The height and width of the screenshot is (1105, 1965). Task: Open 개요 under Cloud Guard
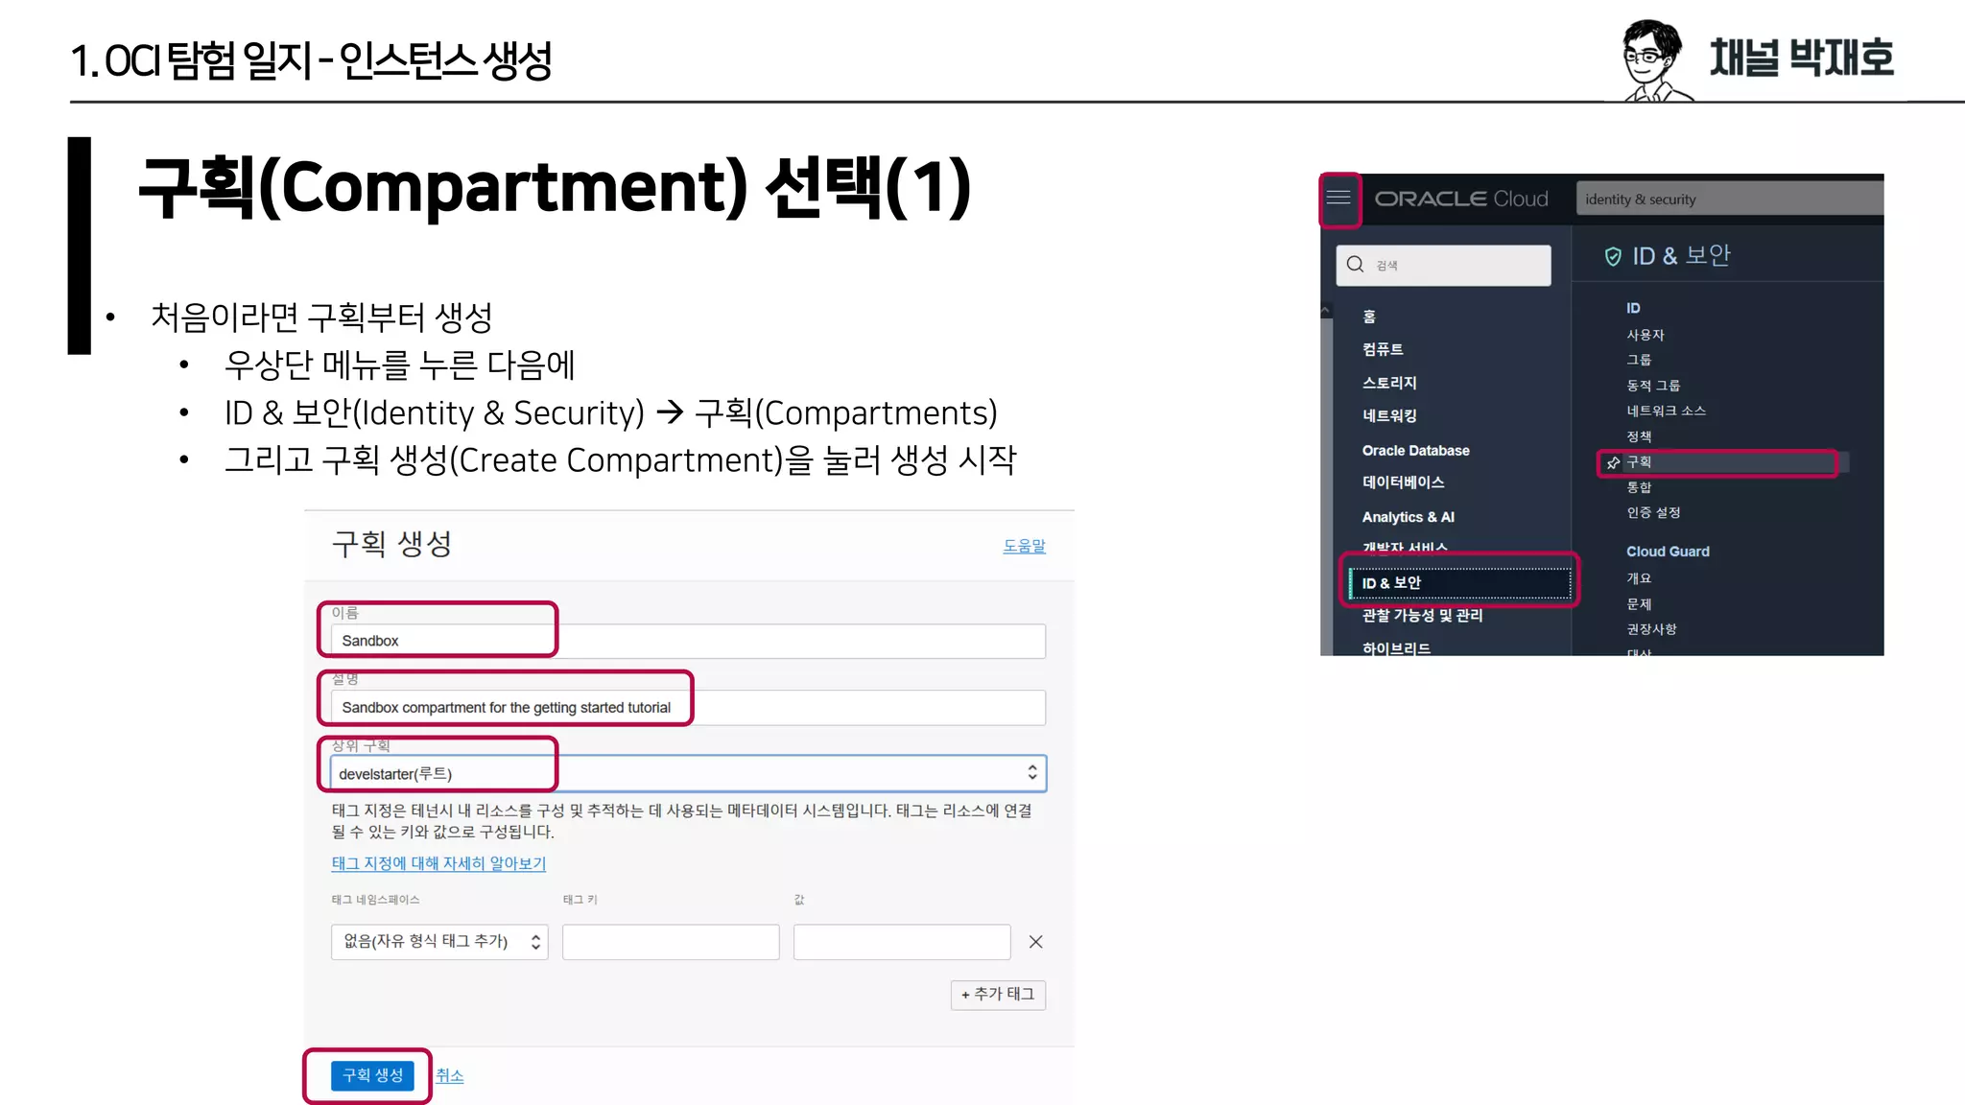pos(1639,578)
